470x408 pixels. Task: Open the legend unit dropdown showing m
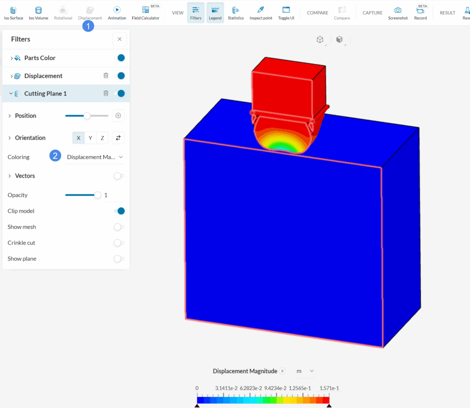304,371
